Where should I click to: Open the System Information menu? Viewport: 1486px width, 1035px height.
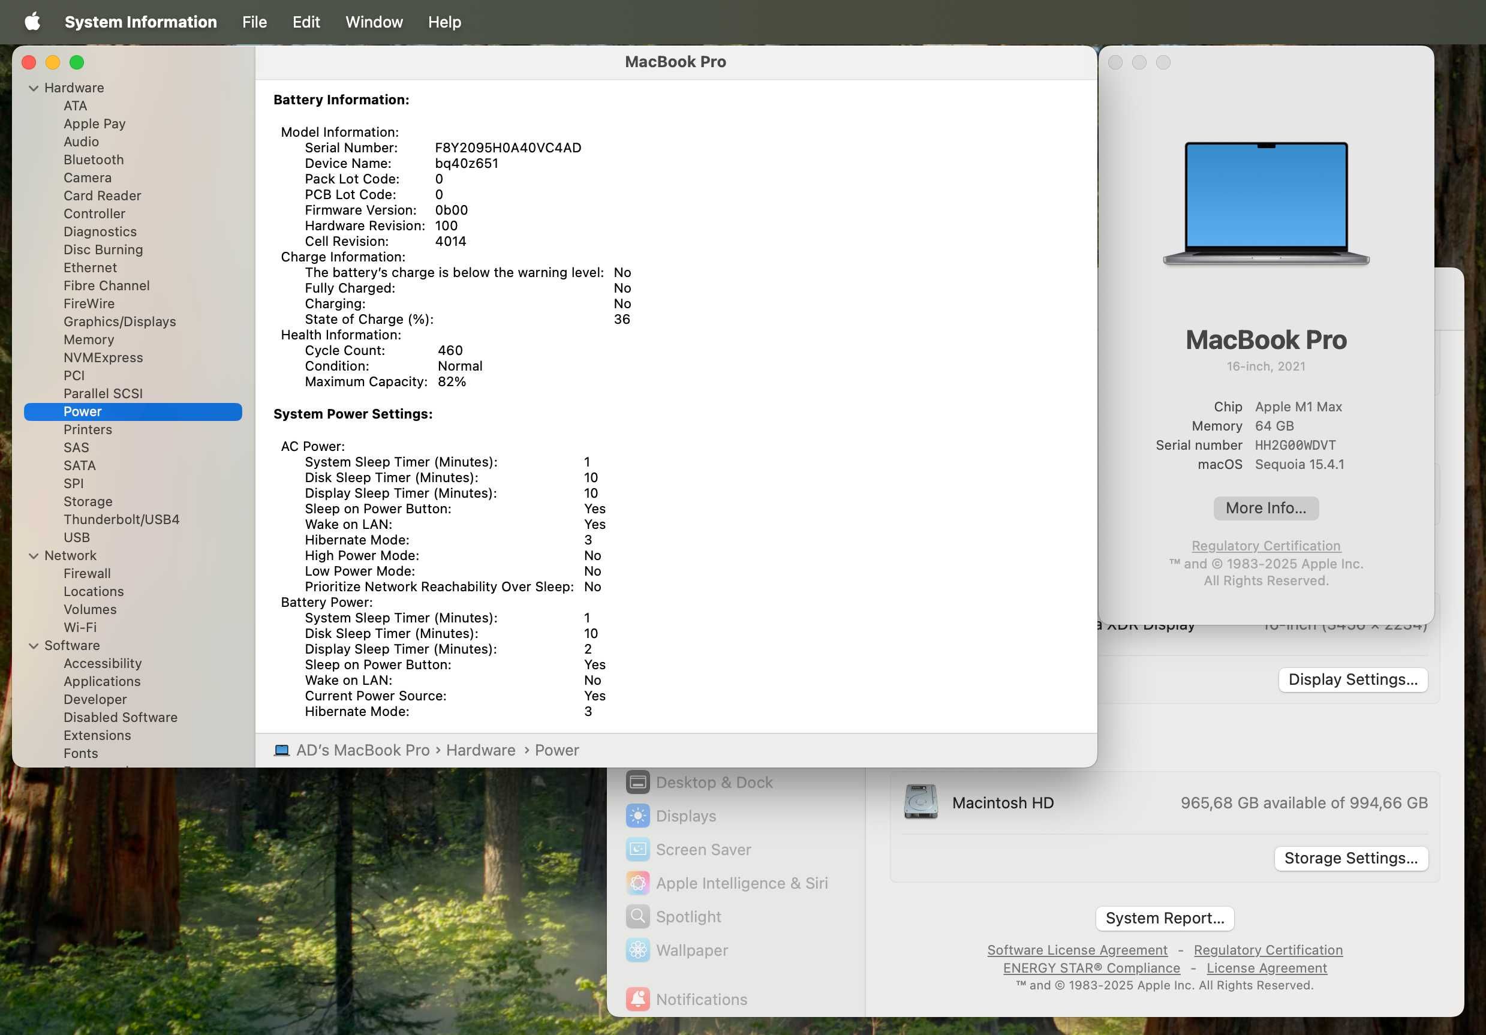(140, 22)
